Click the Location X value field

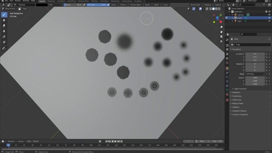(x=255, y=54)
